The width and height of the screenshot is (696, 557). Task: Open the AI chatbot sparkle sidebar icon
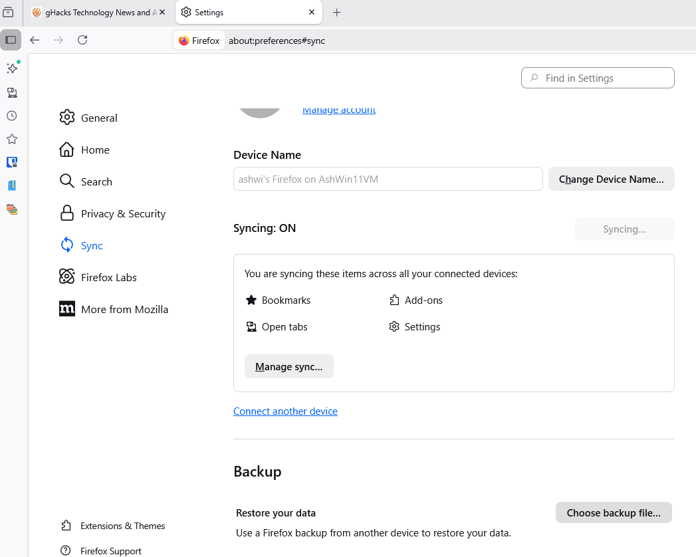12,68
